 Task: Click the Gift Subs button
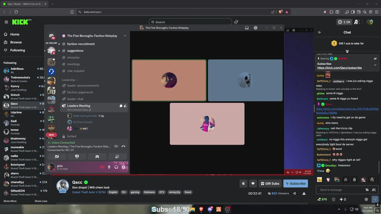pyautogui.click(x=270, y=184)
